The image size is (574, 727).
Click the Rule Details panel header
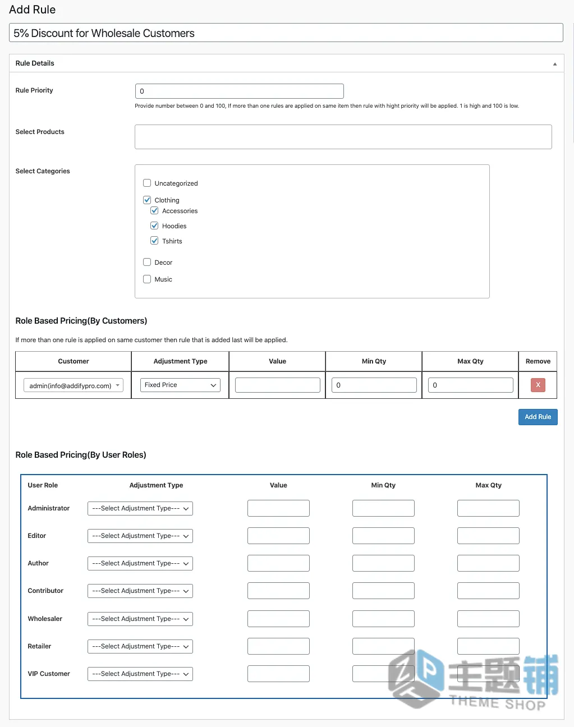[x=286, y=63]
